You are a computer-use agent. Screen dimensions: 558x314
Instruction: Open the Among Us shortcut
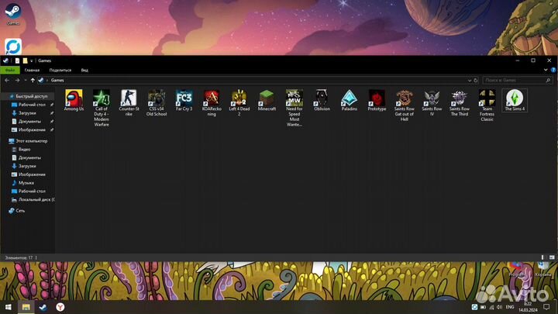click(74, 100)
